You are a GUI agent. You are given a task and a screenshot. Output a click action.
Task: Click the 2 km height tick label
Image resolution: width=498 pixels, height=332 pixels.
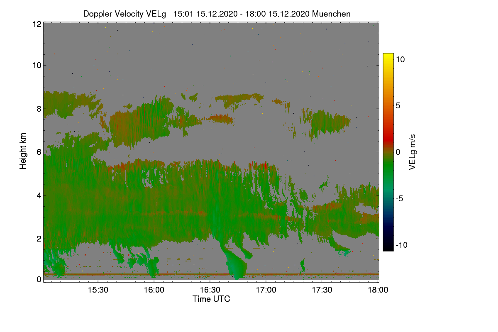39,239
